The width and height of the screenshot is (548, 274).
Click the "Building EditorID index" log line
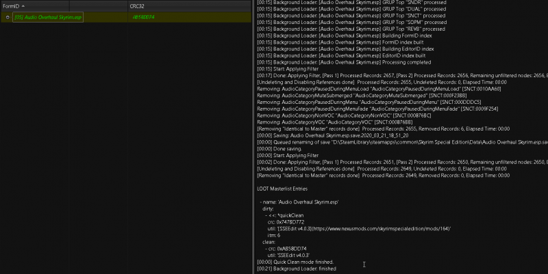pyautogui.click(x=345, y=49)
